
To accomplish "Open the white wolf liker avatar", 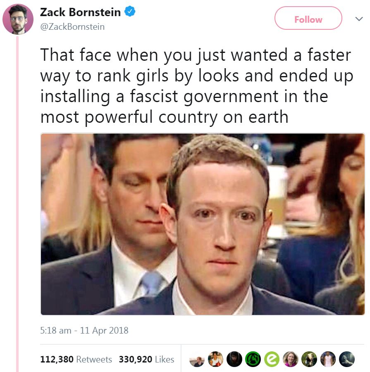I will tap(347, 359).
